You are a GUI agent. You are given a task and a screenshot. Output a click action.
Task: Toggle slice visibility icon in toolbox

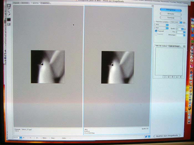9,24
